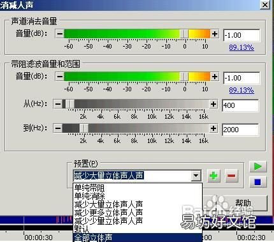Click minus button of channel removal volume slider
274x242 pixels.
pyautogui.click(x=60, y=34)
